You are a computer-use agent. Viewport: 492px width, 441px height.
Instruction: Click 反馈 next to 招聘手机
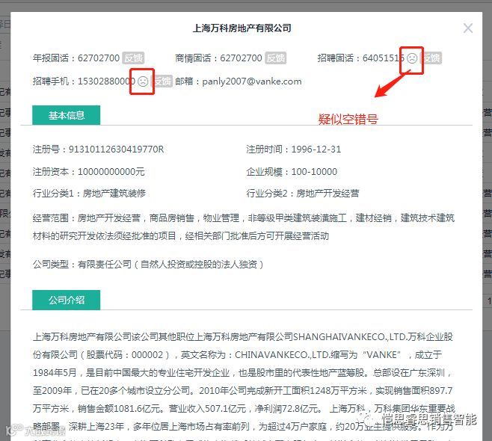(x=162, y=81)
